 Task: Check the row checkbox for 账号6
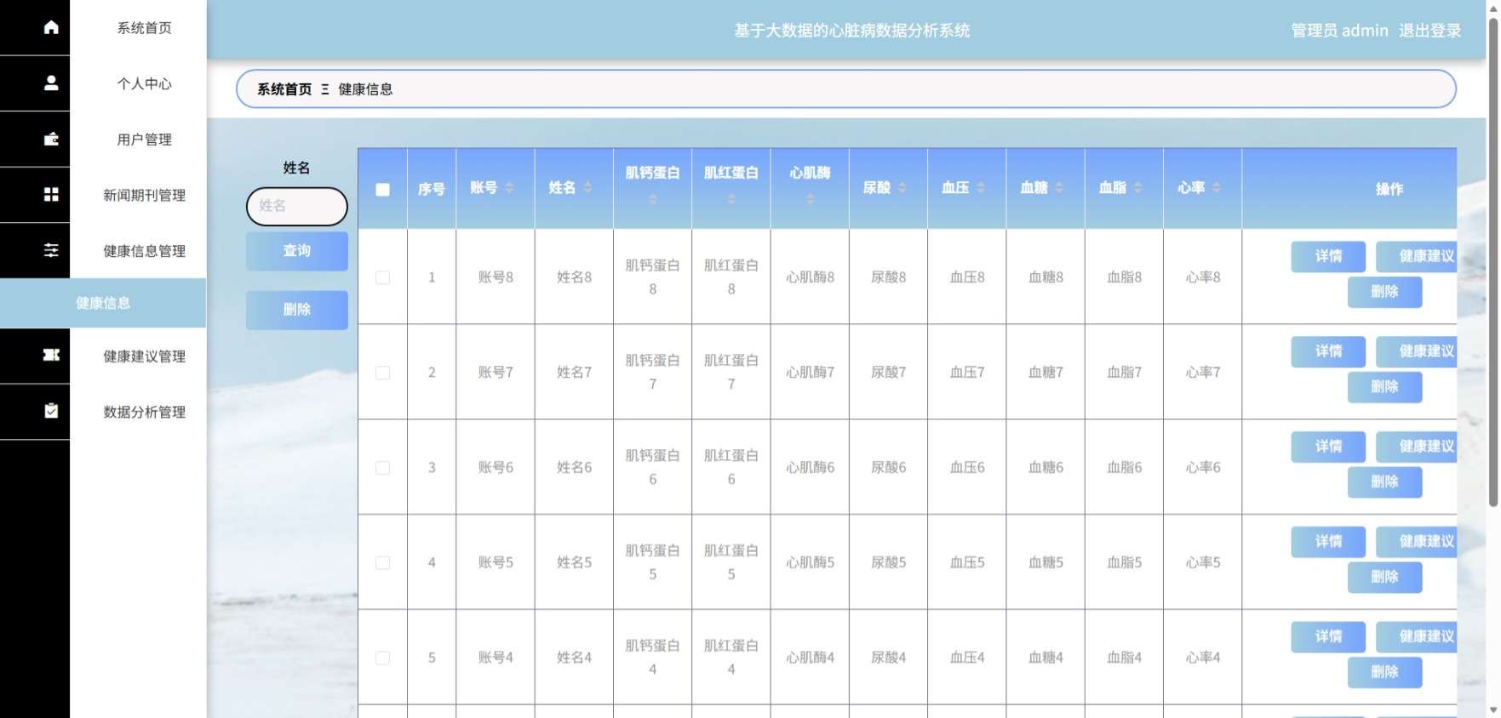383,468
